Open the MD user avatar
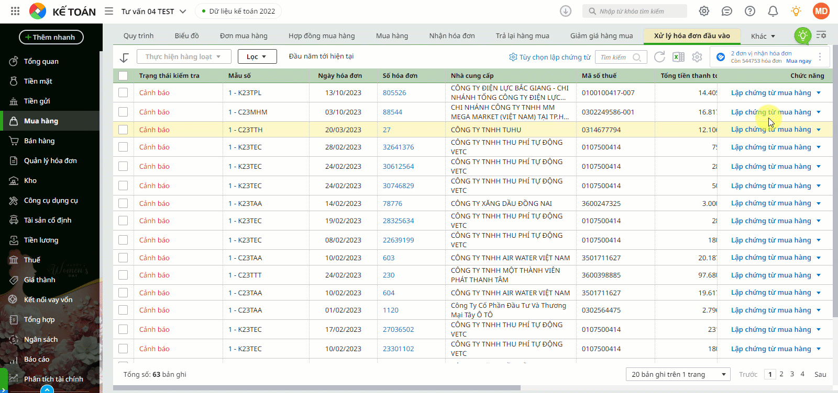 tap(821, 11)
